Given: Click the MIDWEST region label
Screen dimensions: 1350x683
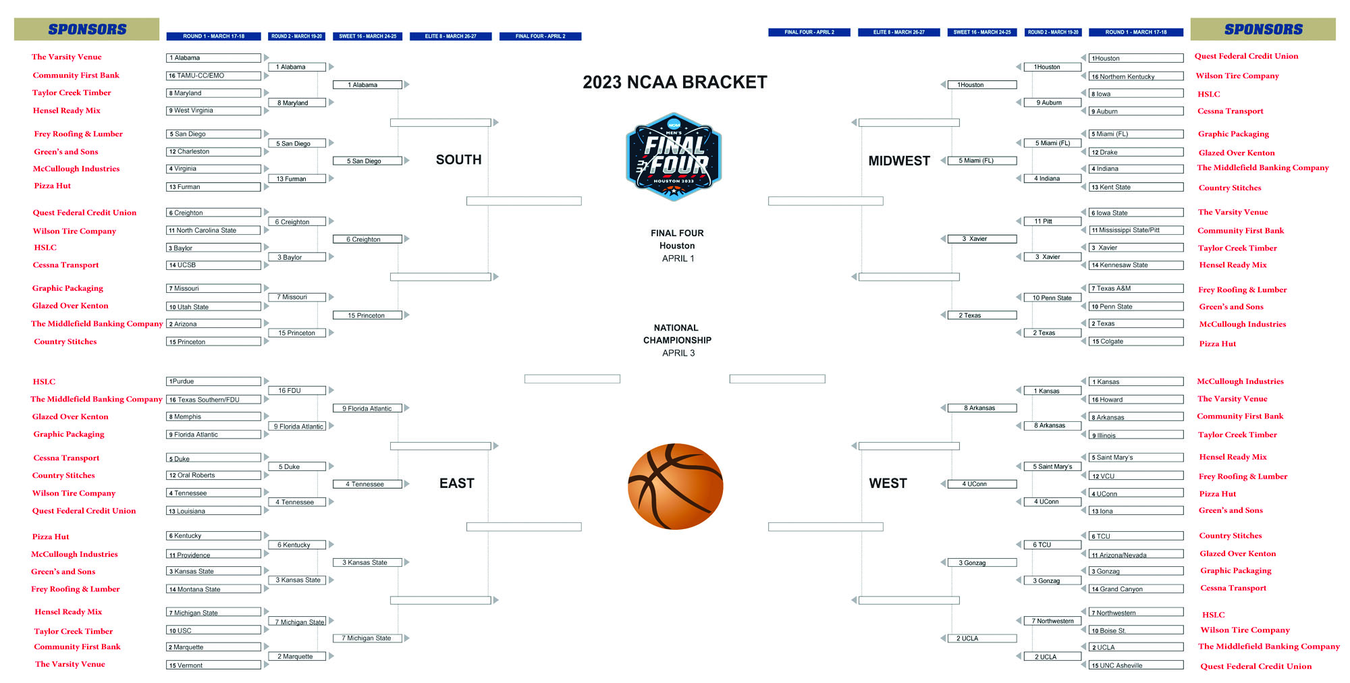Looking at the screenshot, I should 898,161.
